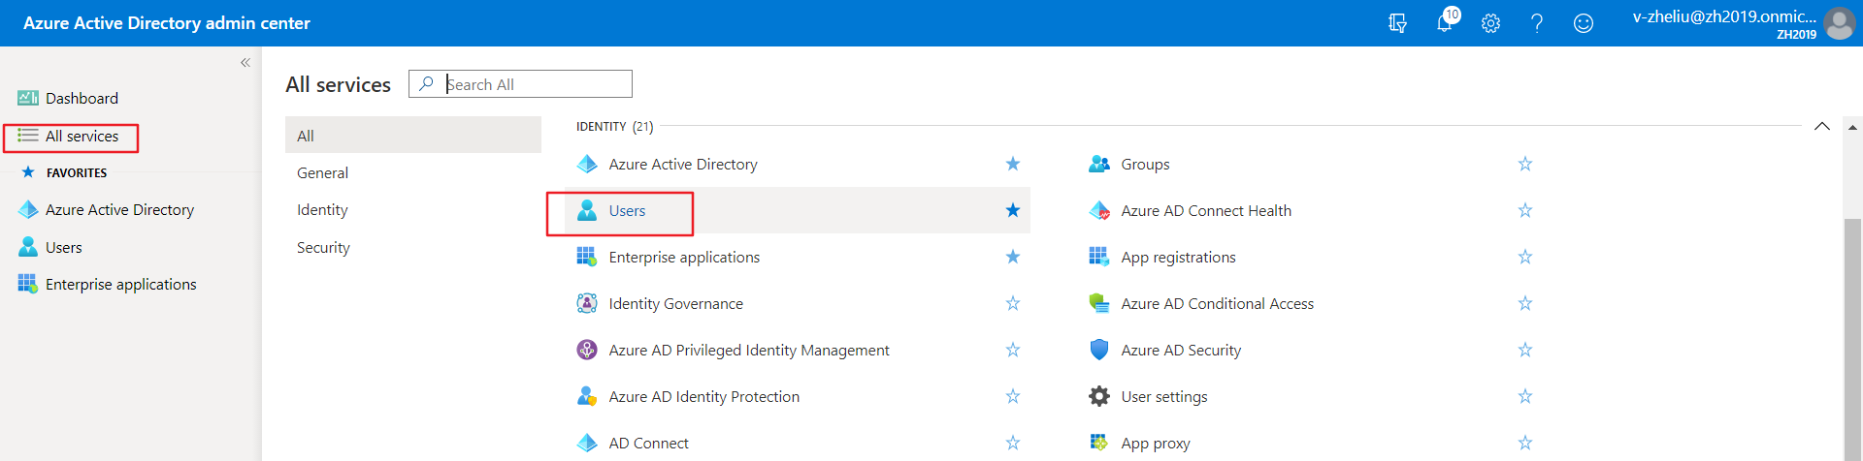Toggle the favorite star for Identity Governance

[1013, 303]
